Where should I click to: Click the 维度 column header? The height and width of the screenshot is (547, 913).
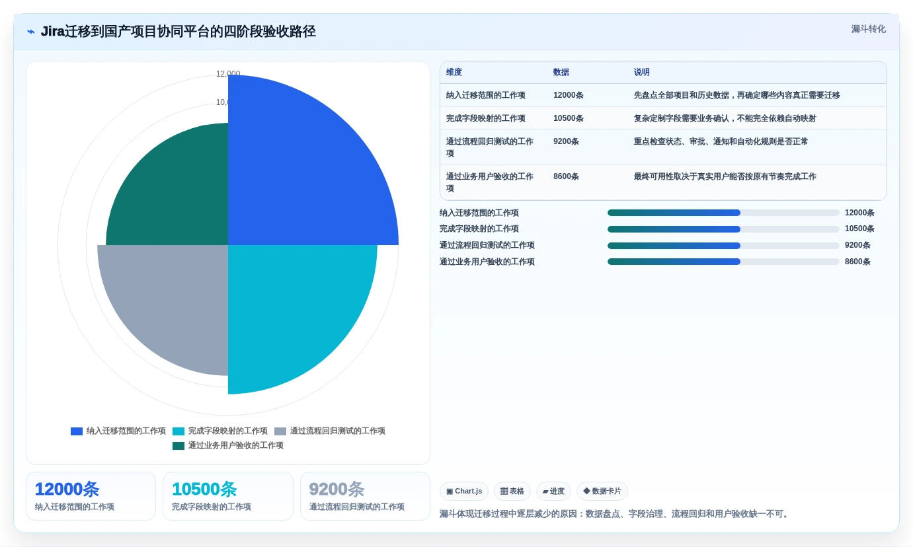tap(454, 73)
